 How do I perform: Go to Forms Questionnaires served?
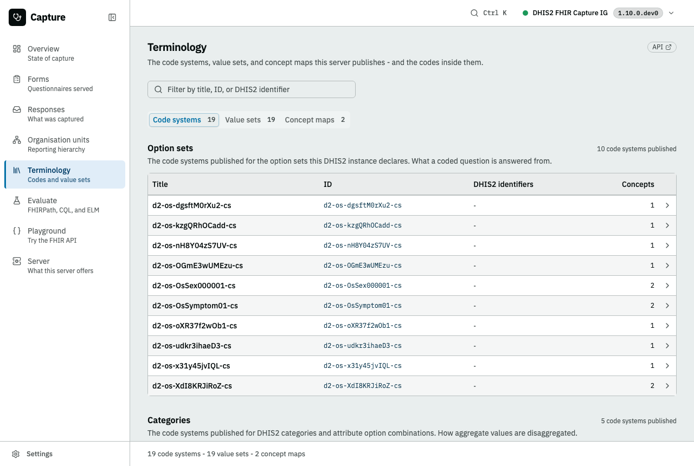(65, 83)
